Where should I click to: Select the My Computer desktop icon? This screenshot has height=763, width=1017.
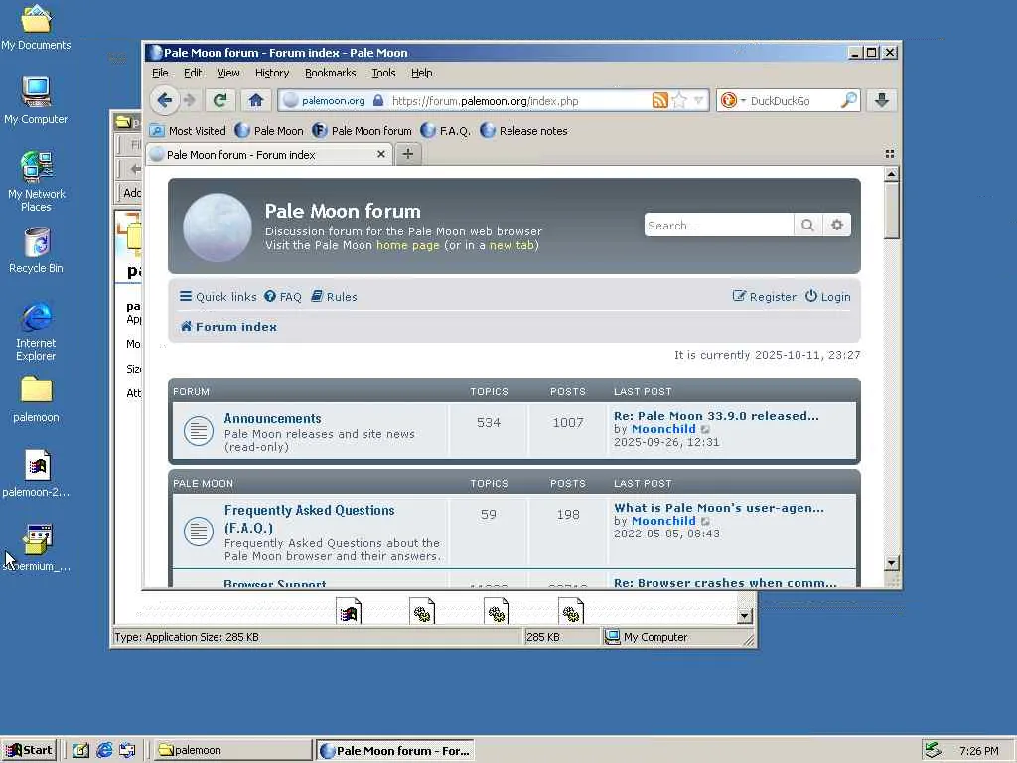point(36,100)
